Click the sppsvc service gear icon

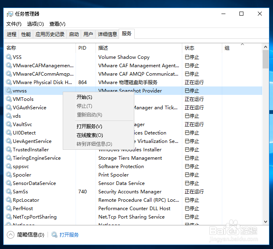click(8, 166)
